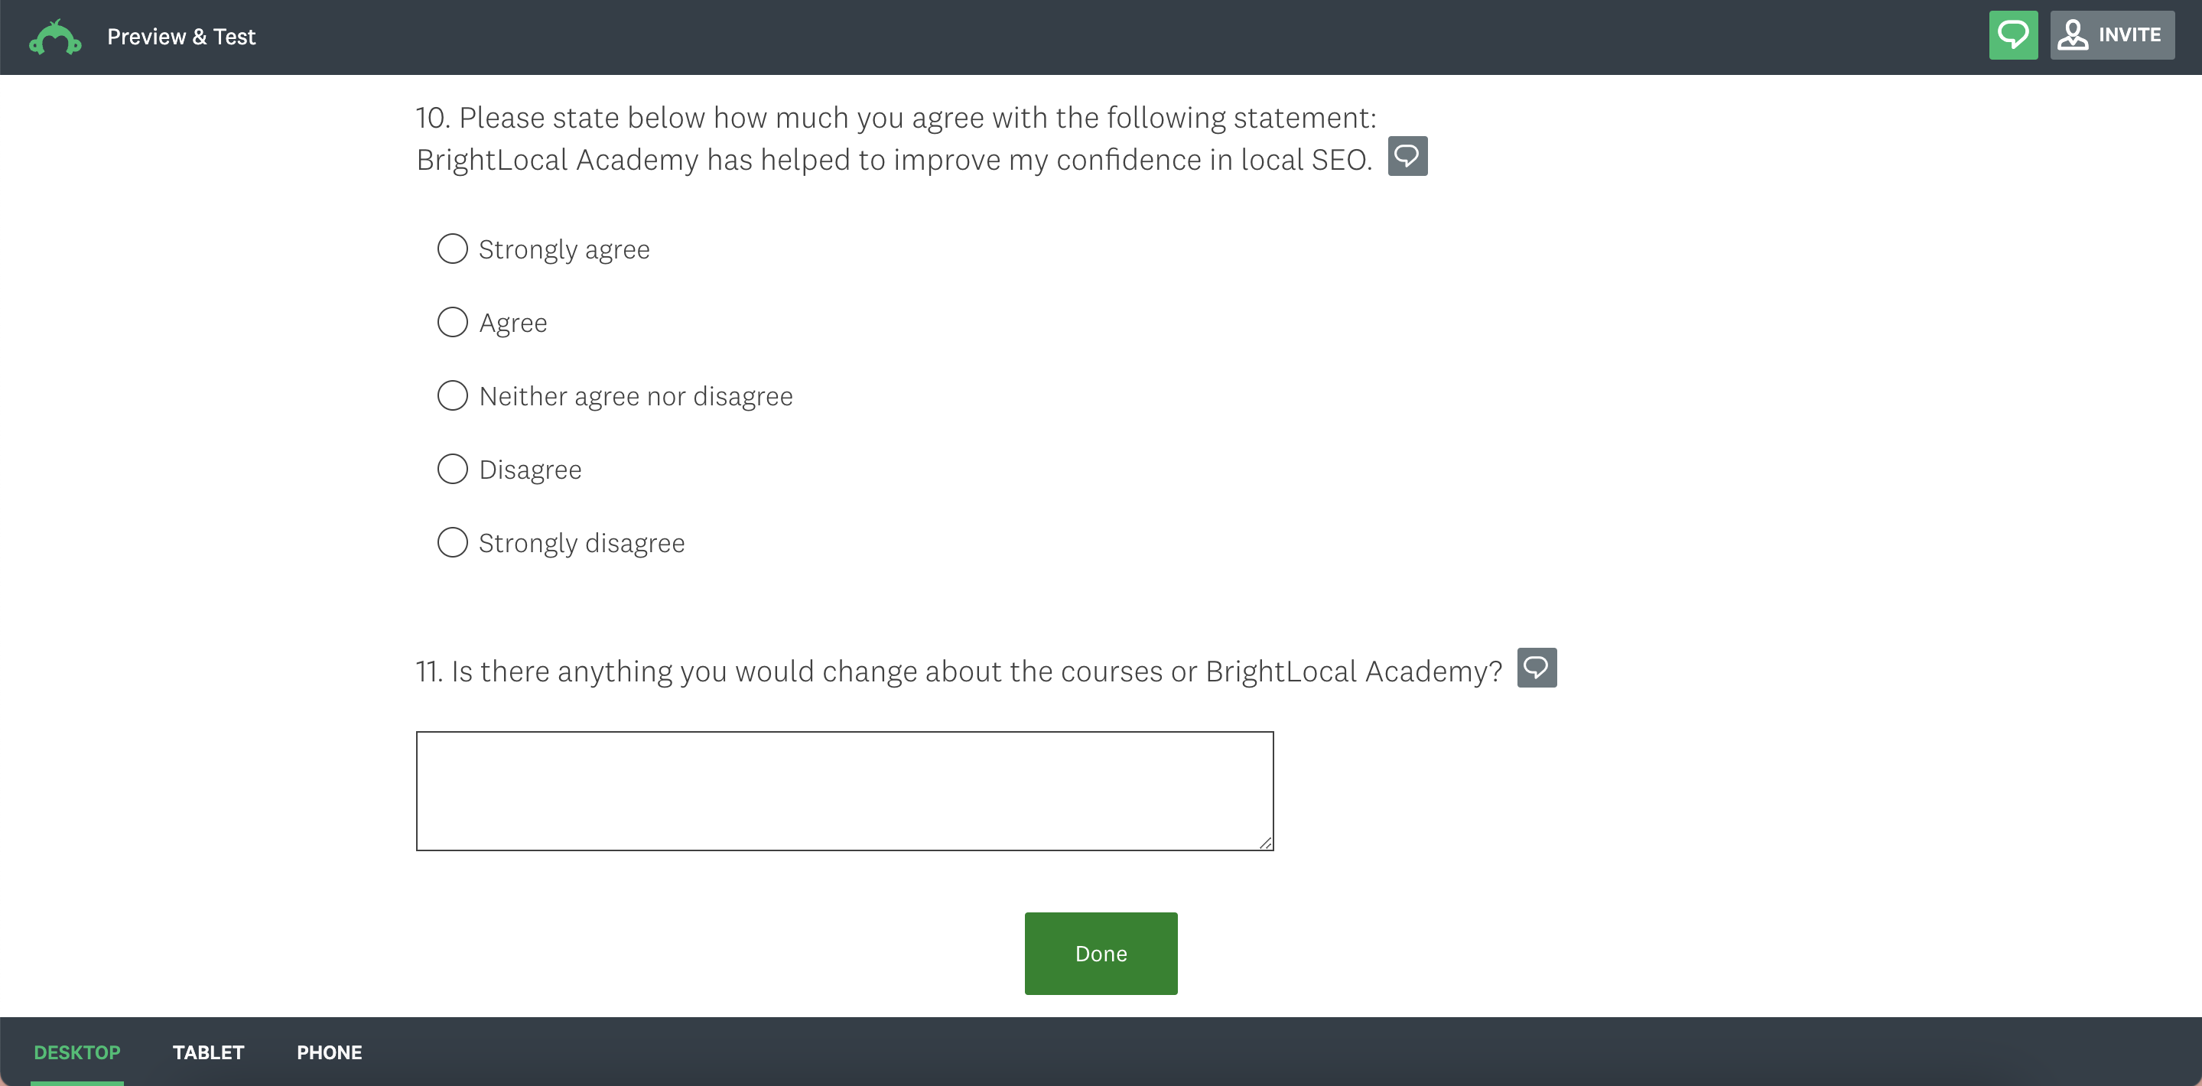Click question 11 heading text
This screenshot has width=2202, height=1086.
[958, 671]
